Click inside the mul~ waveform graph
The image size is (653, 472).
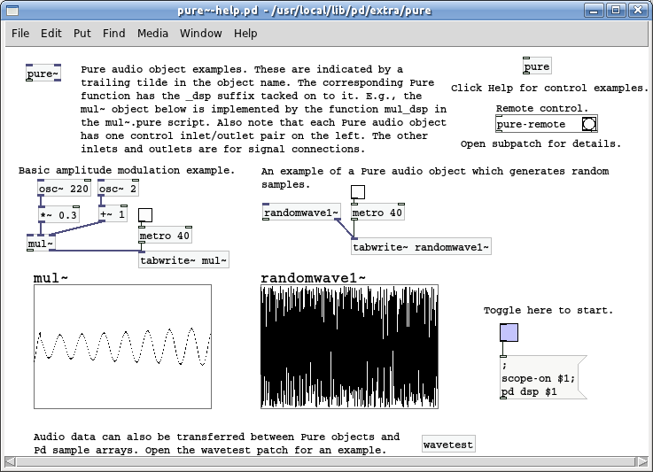pos(122,347)
